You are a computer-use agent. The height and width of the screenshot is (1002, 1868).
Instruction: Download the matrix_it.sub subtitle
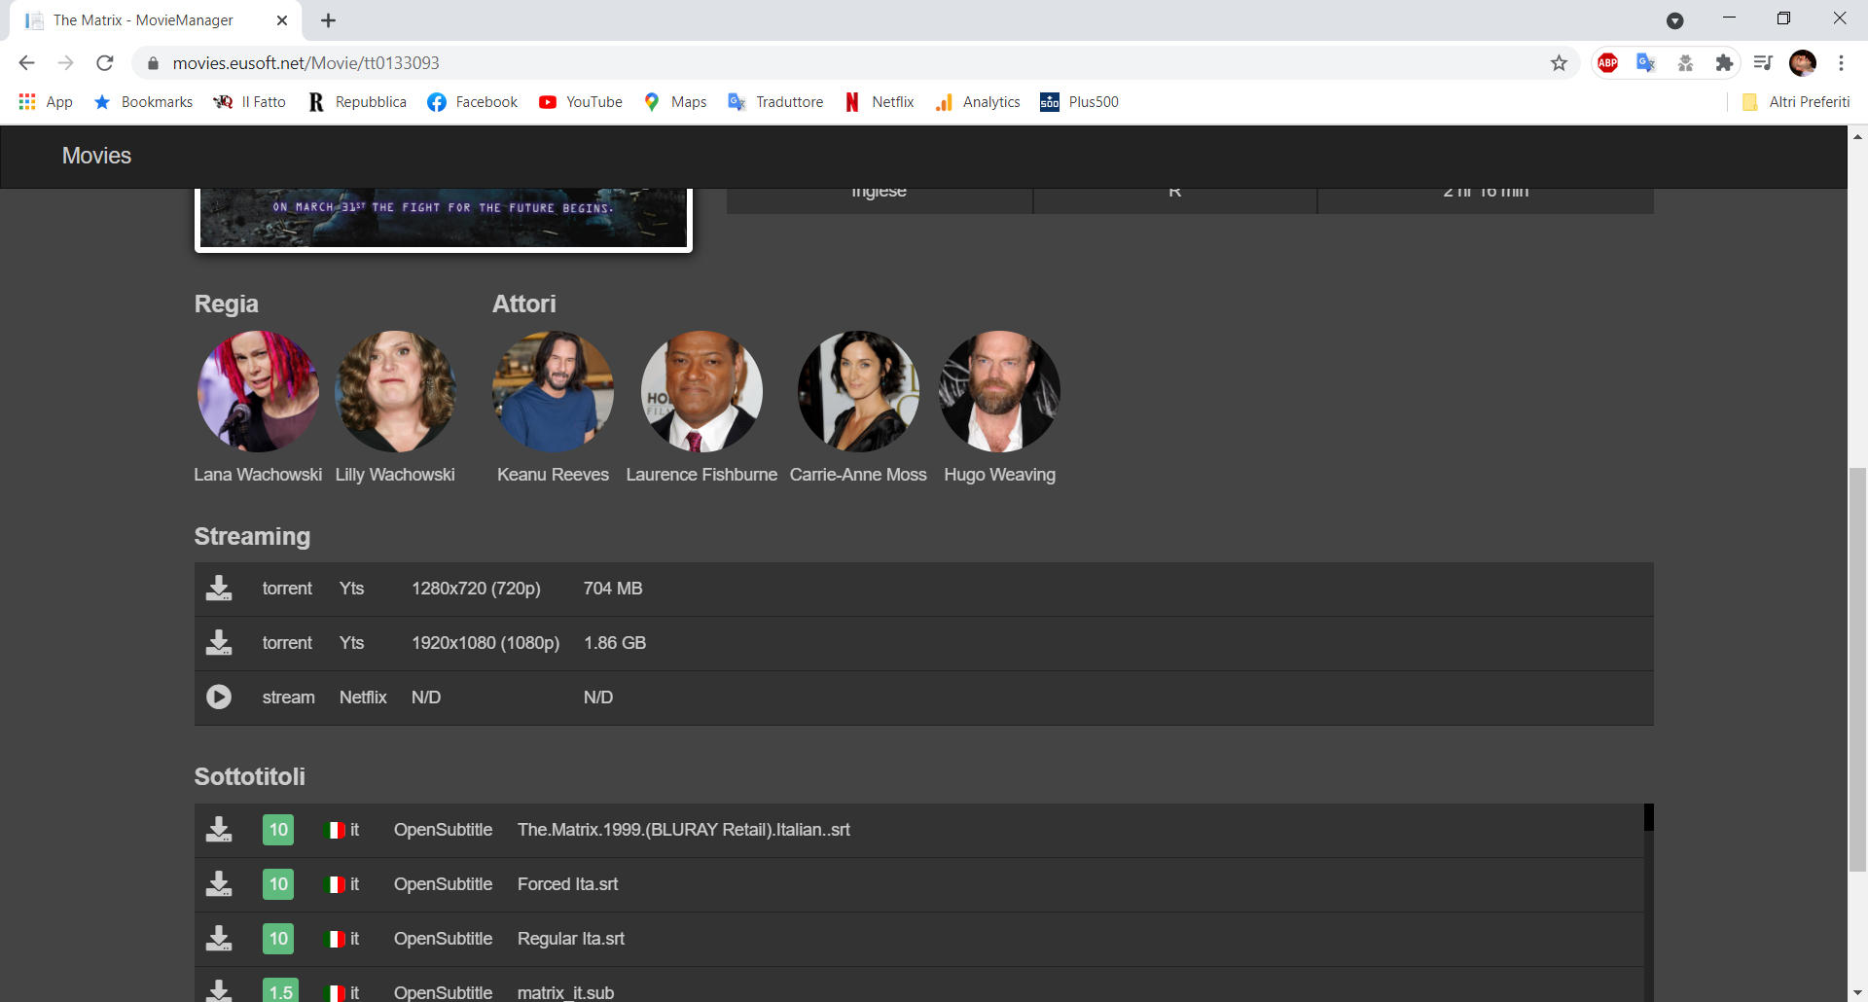pyautogui.click(x=219, y=991)
